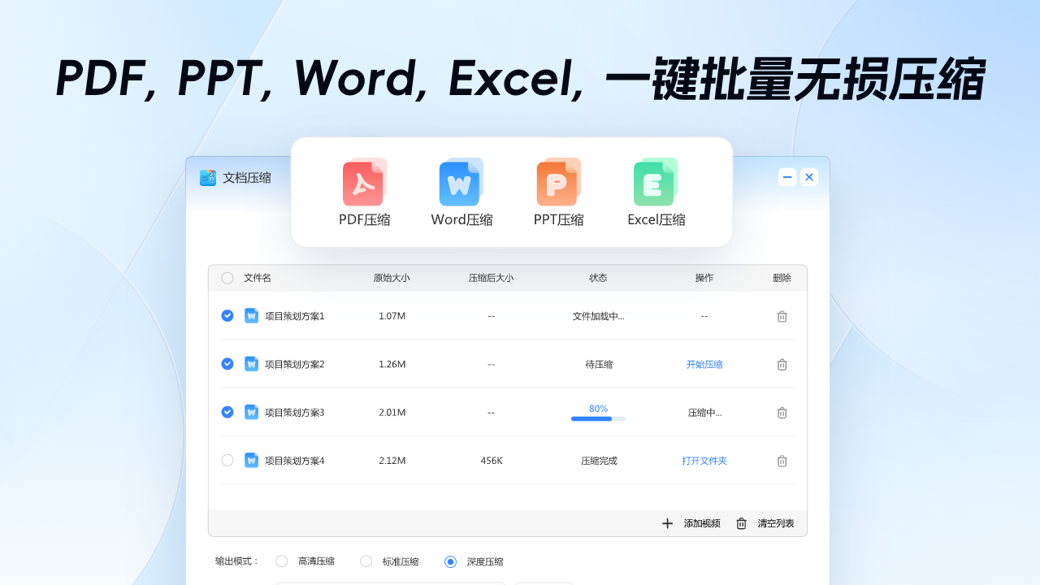Minimize the 文档压缩 window
This screenshot has width=1040, height=585.
[x=787, y=177]
